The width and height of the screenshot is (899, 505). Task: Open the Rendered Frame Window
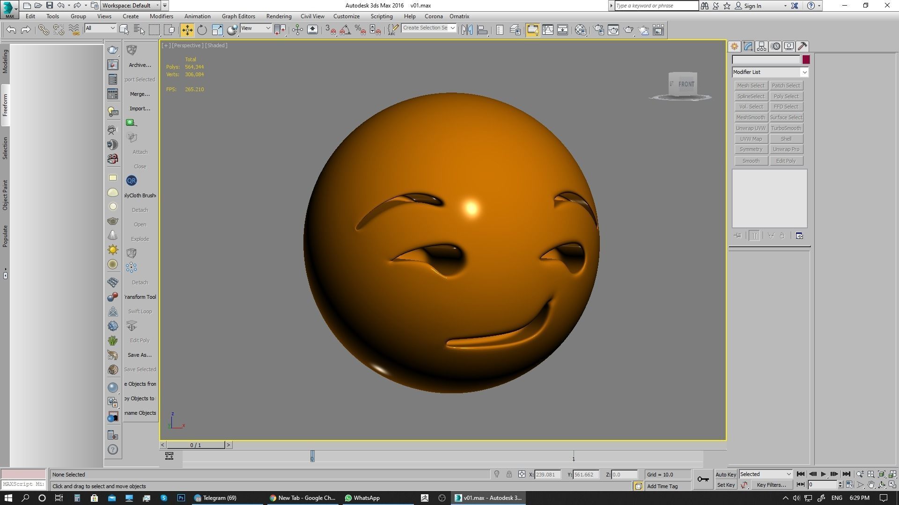click(613, 30)
